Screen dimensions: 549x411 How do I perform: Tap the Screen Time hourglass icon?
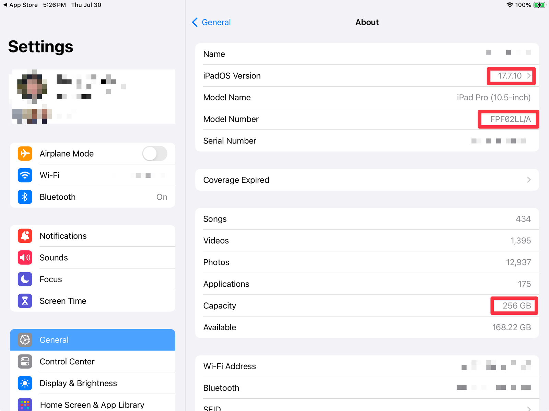(25, 301)
